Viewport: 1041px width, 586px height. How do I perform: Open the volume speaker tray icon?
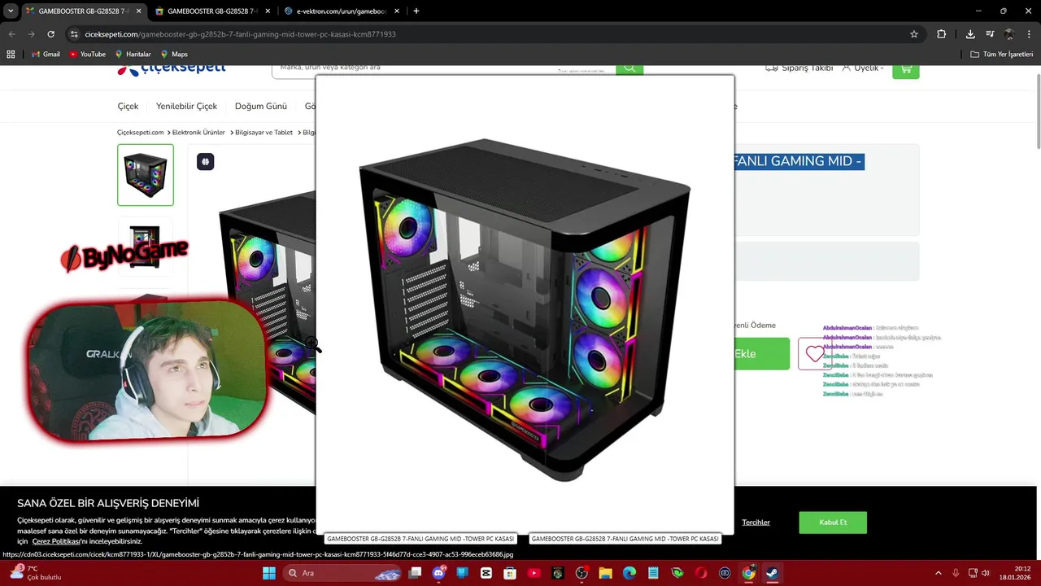pos(986,573)
